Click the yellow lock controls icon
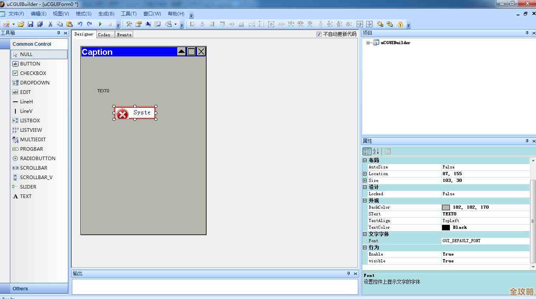The image size is (536, 299). [x=400, y=24]
